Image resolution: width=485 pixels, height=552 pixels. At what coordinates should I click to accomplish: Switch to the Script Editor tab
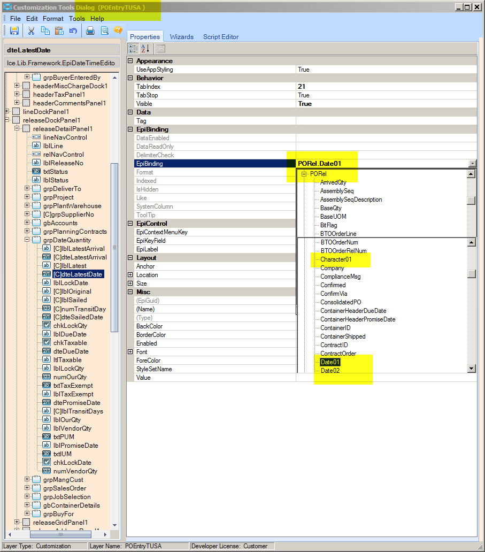tap(221, 36)
